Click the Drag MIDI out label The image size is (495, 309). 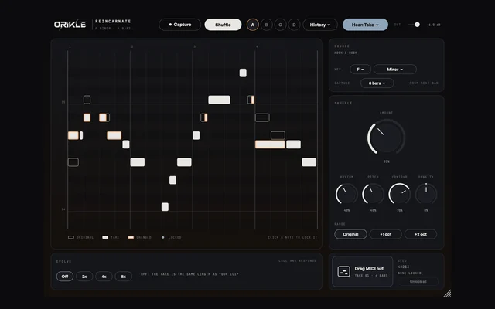click(x=369, y=268)
